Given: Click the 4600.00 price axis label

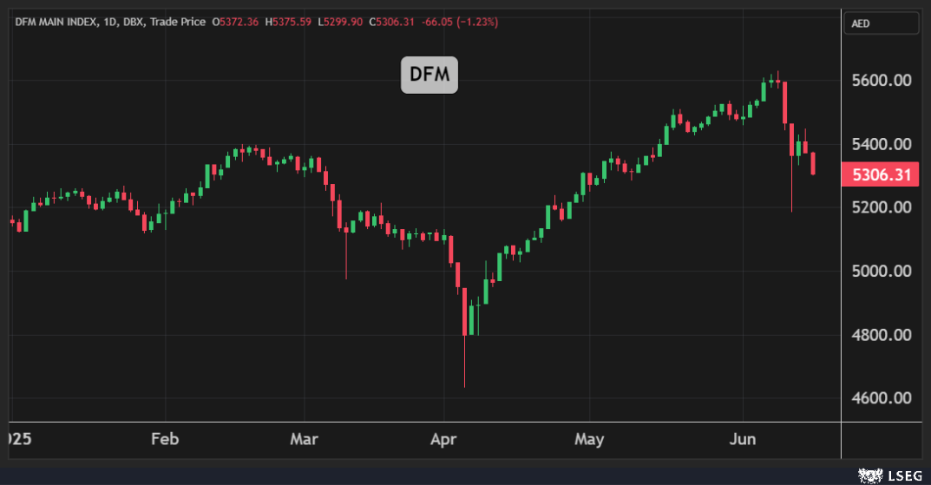Looking at the screenshot, I should (x=882, y=398).
